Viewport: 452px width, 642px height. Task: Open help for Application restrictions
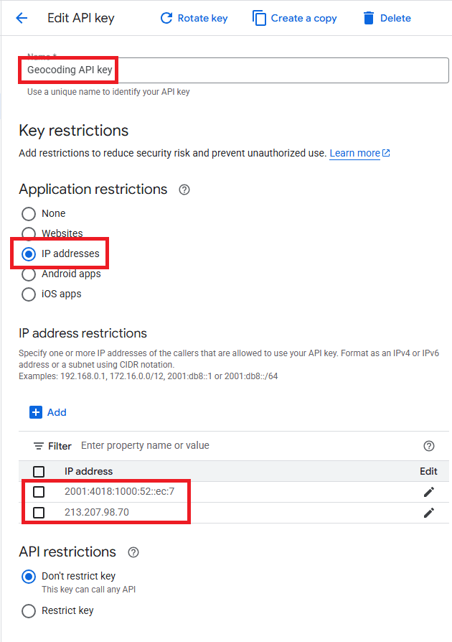(184, 190)
